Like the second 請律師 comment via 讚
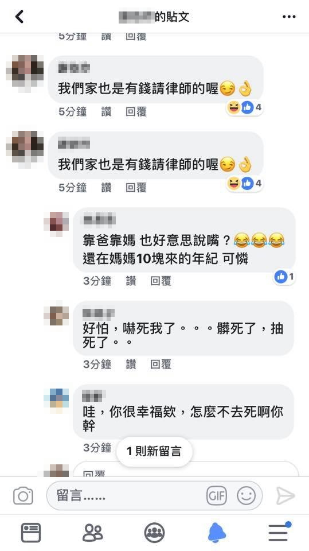 pyautogui.click(x=107, y=188)
